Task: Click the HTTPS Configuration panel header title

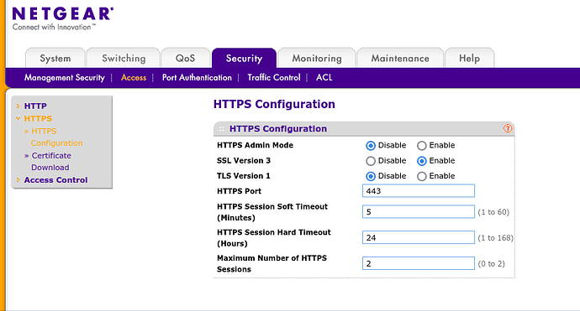Action: tap(278, 129)
